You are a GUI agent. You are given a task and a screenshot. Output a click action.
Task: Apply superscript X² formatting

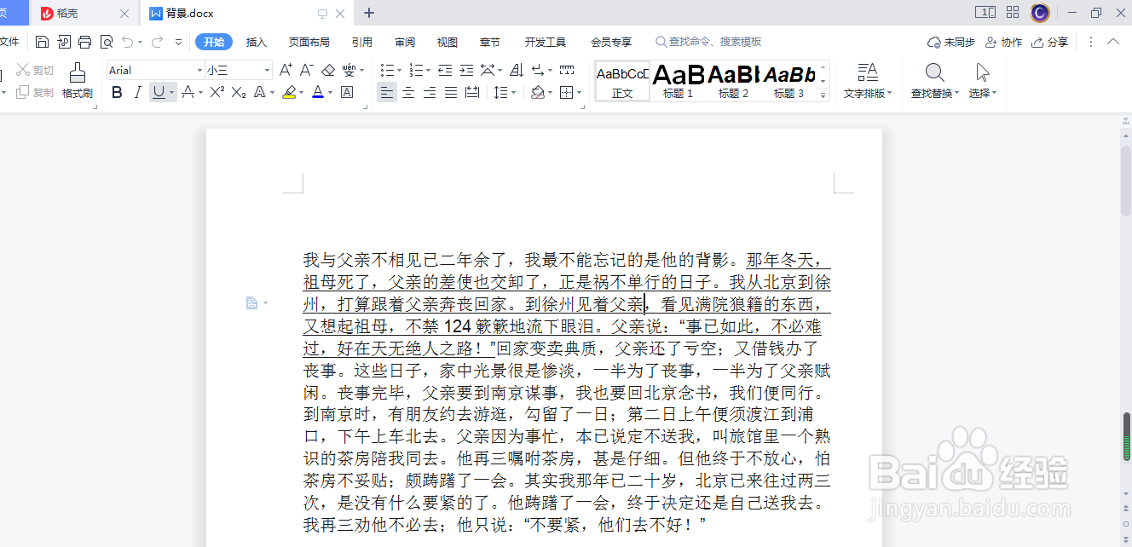pos(217,92)
